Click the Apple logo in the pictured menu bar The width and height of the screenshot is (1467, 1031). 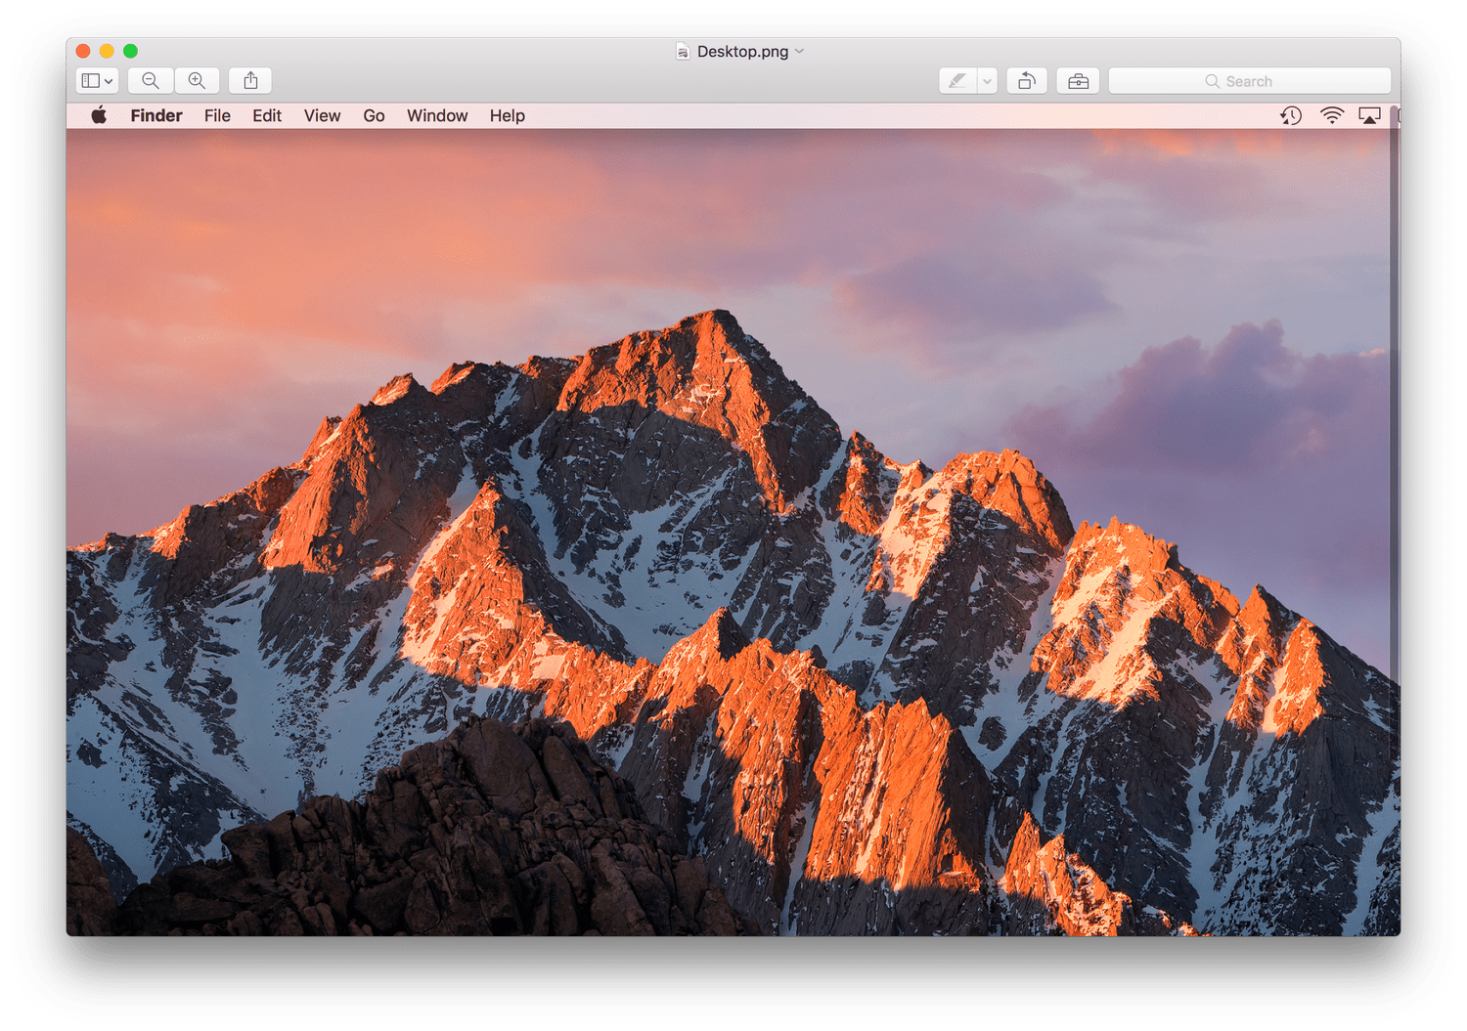99,115
